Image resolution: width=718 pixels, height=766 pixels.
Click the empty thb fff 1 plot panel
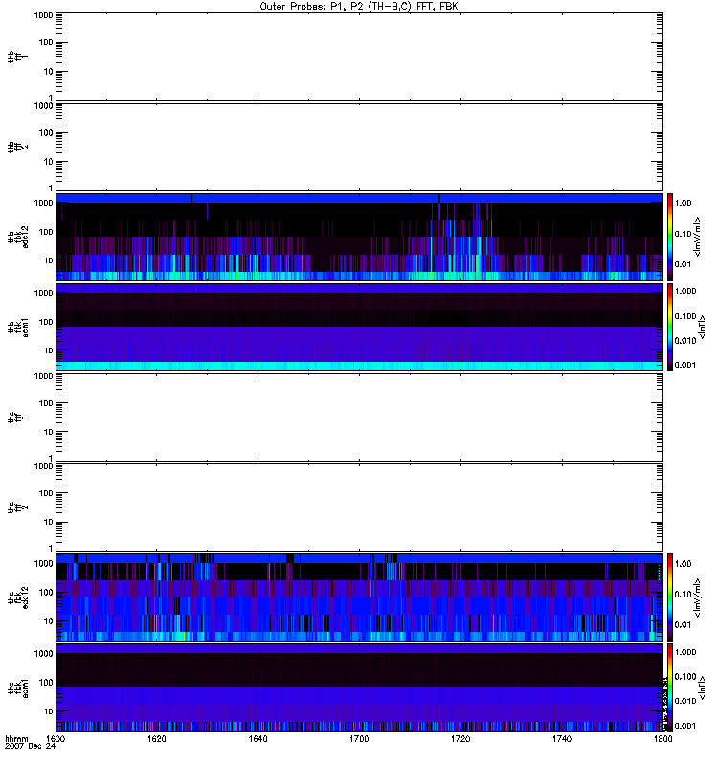(x=359, y=56)
